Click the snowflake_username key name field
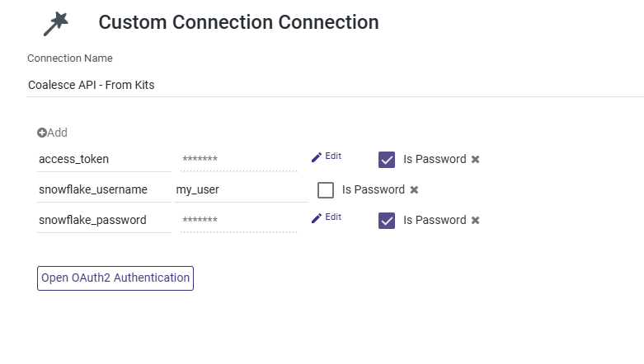 [103, 189]
